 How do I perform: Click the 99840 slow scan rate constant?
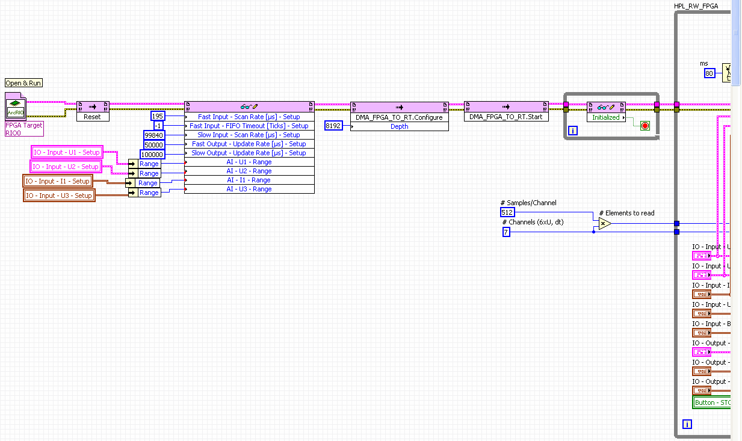tap(154, 135)
